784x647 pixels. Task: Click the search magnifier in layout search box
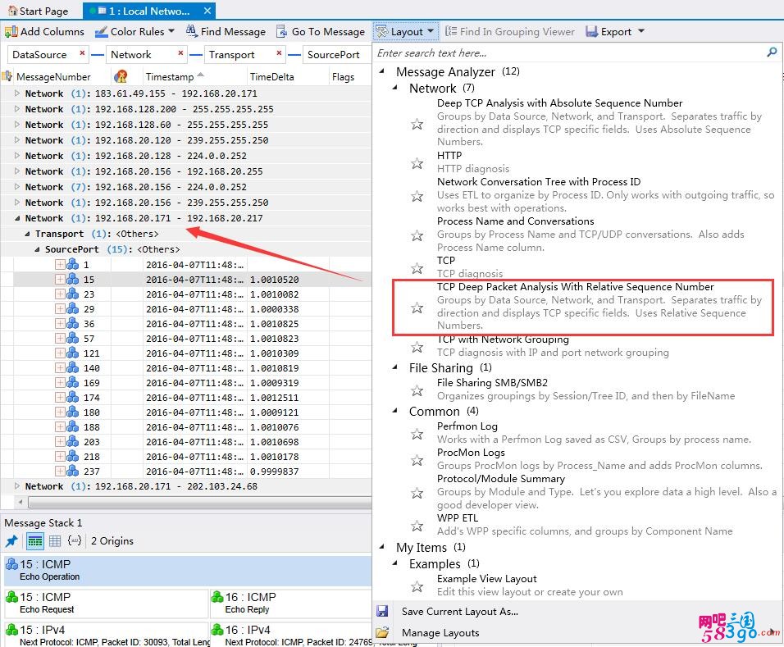(771, 52)
